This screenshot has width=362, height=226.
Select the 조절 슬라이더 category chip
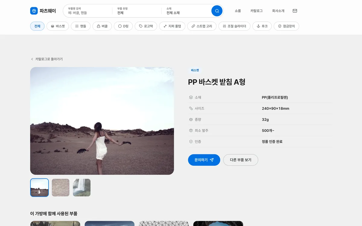click(234, 26)
